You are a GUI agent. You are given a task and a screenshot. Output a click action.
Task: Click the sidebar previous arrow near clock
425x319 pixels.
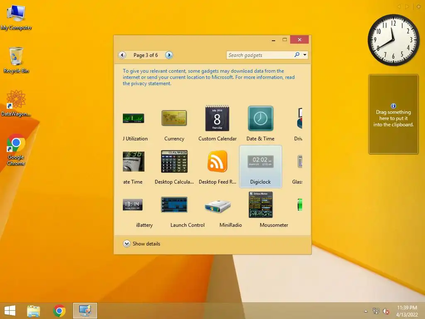click(399, 7)
